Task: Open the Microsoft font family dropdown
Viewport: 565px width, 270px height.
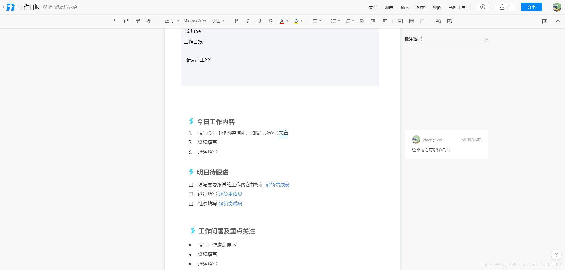Action: [195, 21]
